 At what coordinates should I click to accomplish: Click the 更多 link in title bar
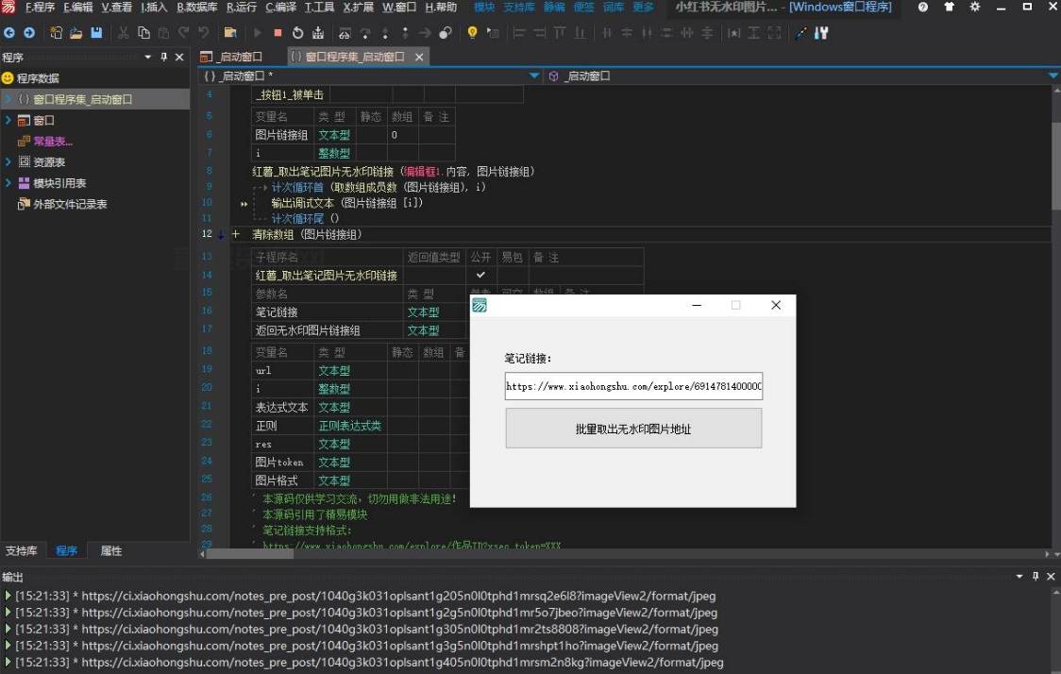point(643,7)
